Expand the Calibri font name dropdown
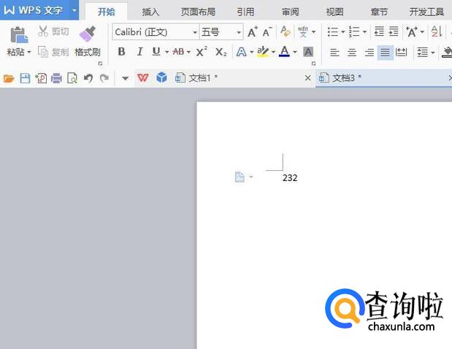Image resolution: width=452 pixels, height=349 pixels. coord(194,32)
